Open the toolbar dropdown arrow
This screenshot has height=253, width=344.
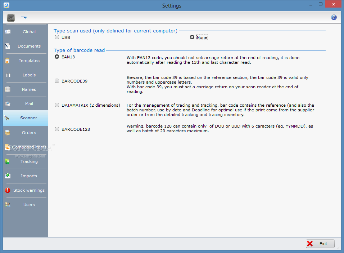pyautogui.click(x=24, y=17)
